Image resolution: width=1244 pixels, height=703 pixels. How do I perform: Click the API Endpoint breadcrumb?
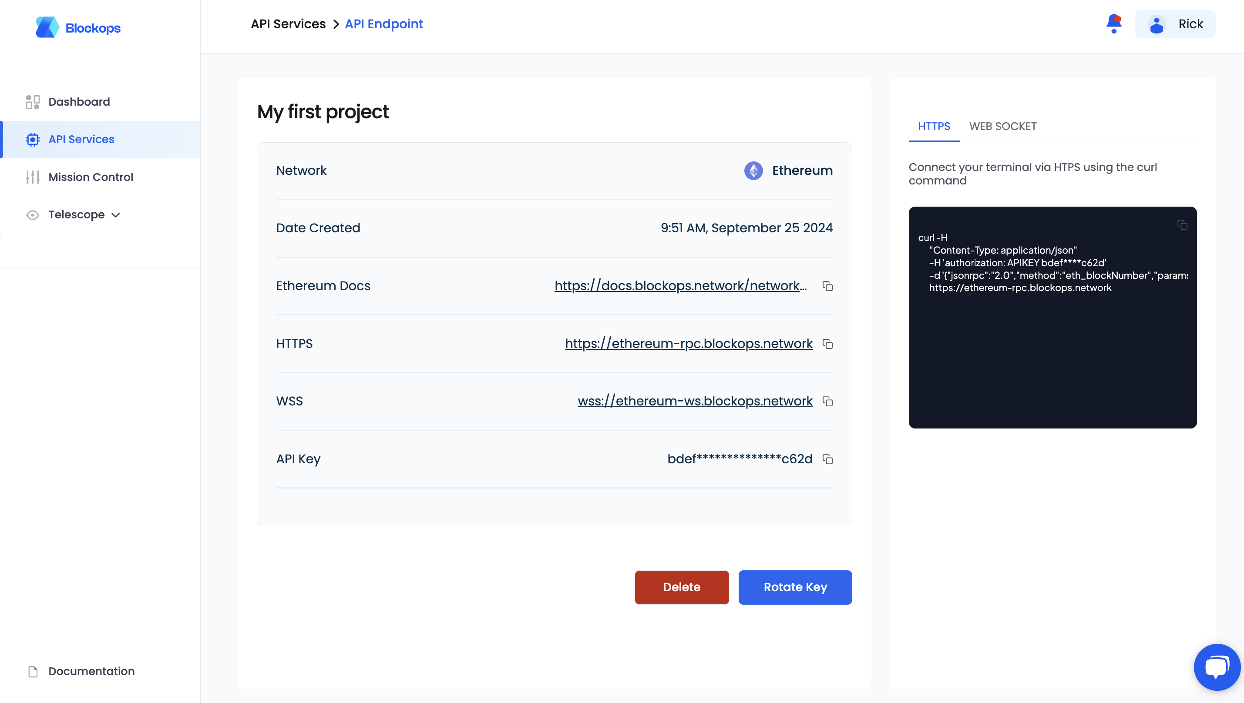tap(384, 24)
